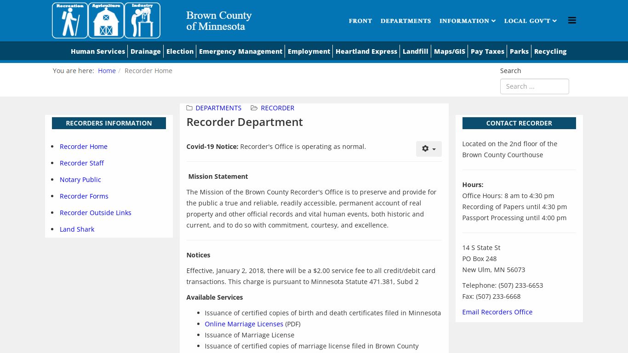The height and width of the screenshot is (353, 628).
Task: Open Online Marriage Licenses PDF link
Action: pyautogui.click(x=244, y=324)
